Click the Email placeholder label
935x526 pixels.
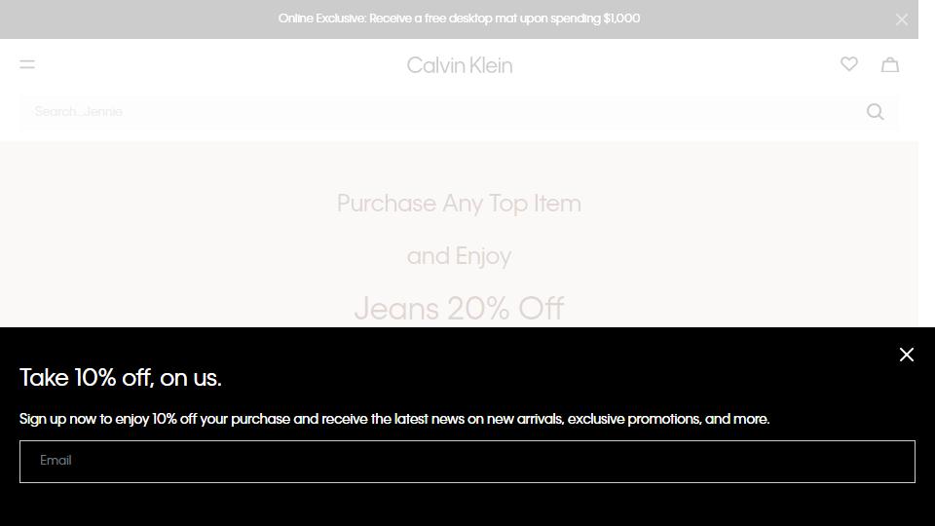[56, 461]
